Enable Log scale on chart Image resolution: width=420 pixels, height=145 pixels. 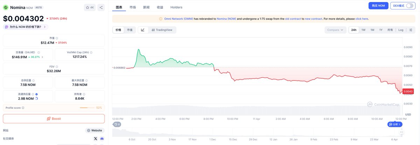click(401, 30)
